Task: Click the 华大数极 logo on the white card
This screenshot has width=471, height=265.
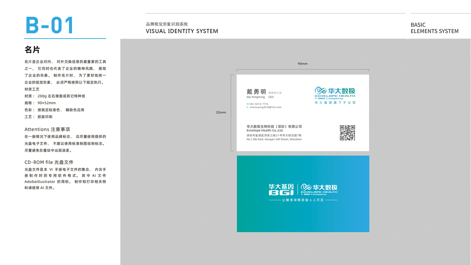Action: (335, 93)
